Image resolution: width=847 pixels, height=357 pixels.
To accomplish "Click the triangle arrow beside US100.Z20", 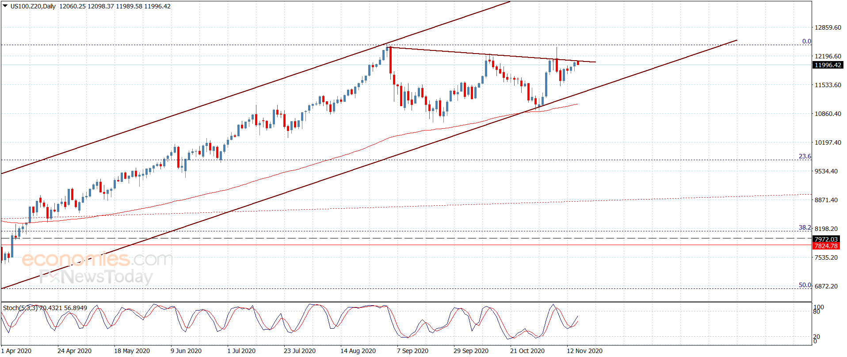I will [5, 6].
